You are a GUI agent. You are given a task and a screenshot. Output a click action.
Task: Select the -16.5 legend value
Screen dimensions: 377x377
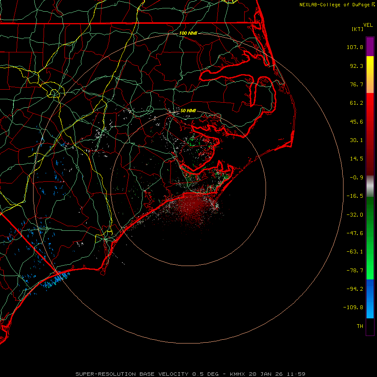(355, 196)
